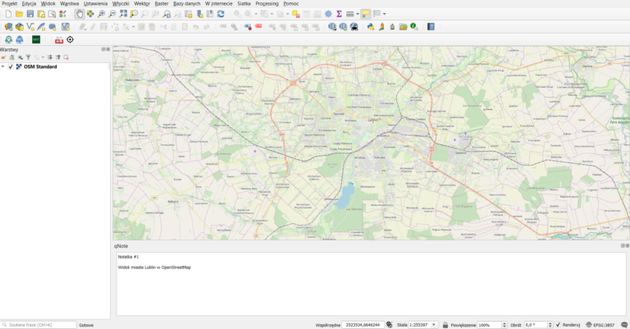Click the Powiększenie 100% field
This screenshot has height=329, width=630.
click(x=490, y=325)
